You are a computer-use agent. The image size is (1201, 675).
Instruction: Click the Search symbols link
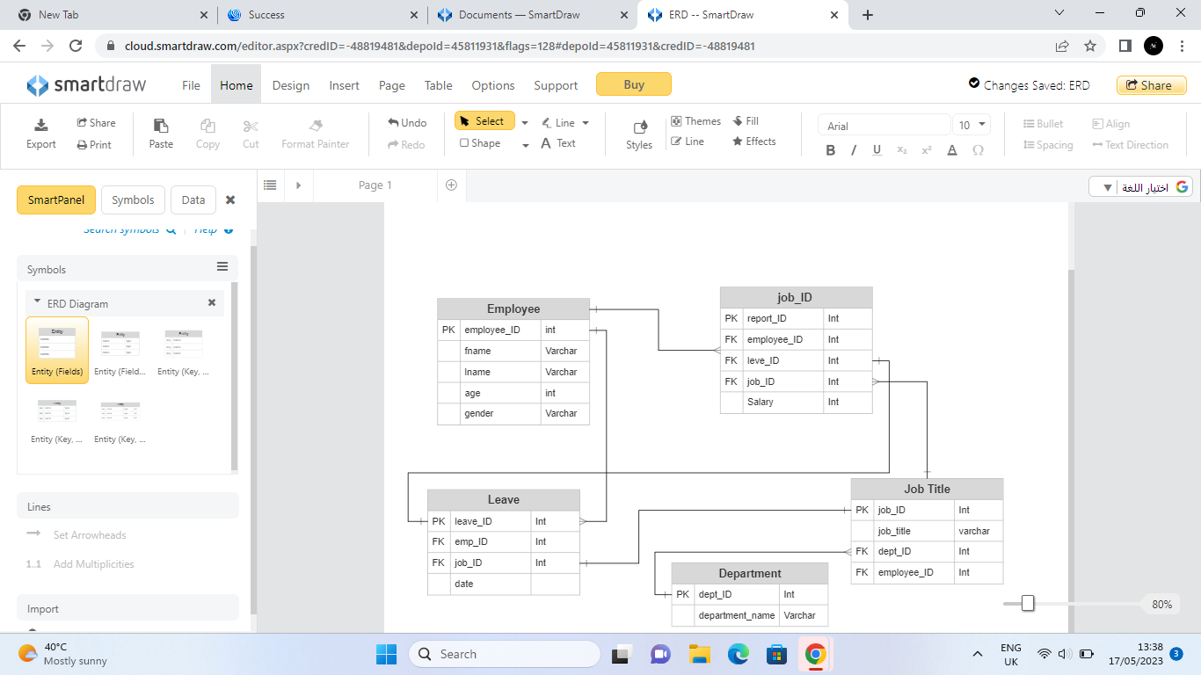coord(129,230)
